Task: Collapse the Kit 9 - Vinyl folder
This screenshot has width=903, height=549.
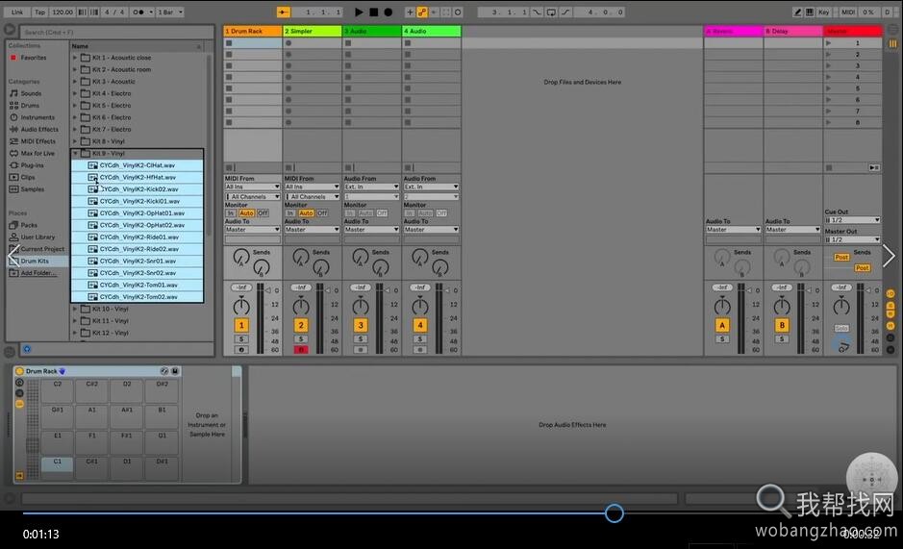Action: pos(75,153)
